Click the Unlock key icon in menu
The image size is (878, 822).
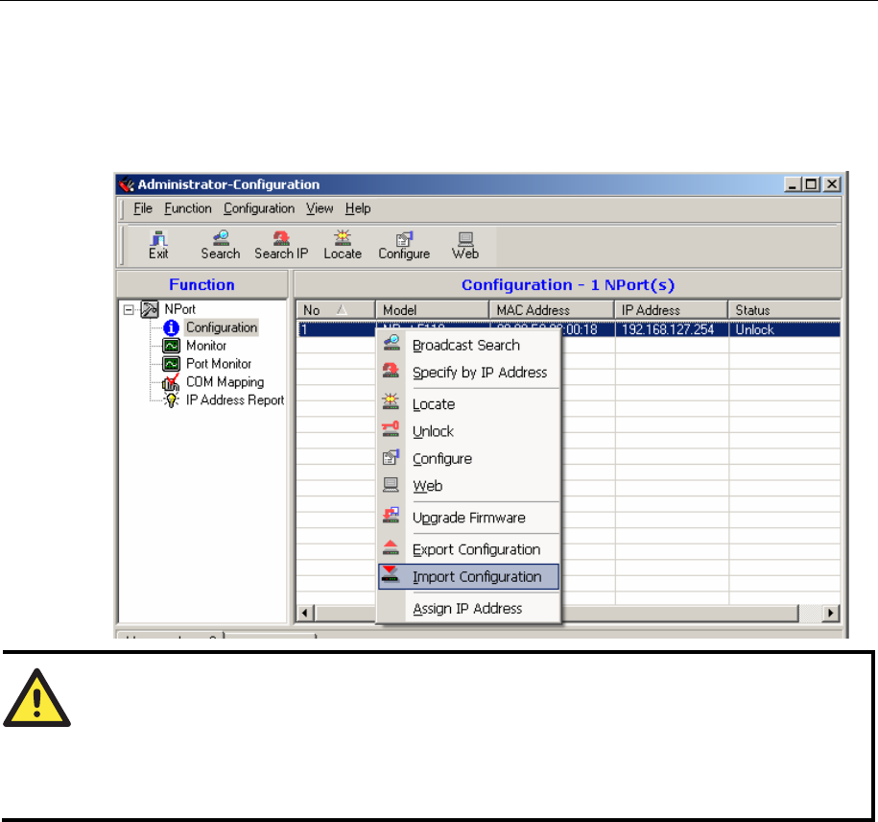click(391, 428)
